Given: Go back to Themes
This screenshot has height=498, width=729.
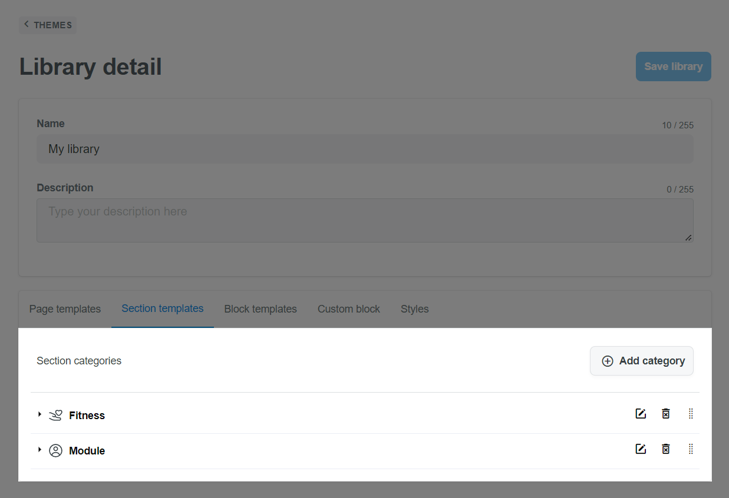Looking at the screenshot, I should tap(48, 25).
